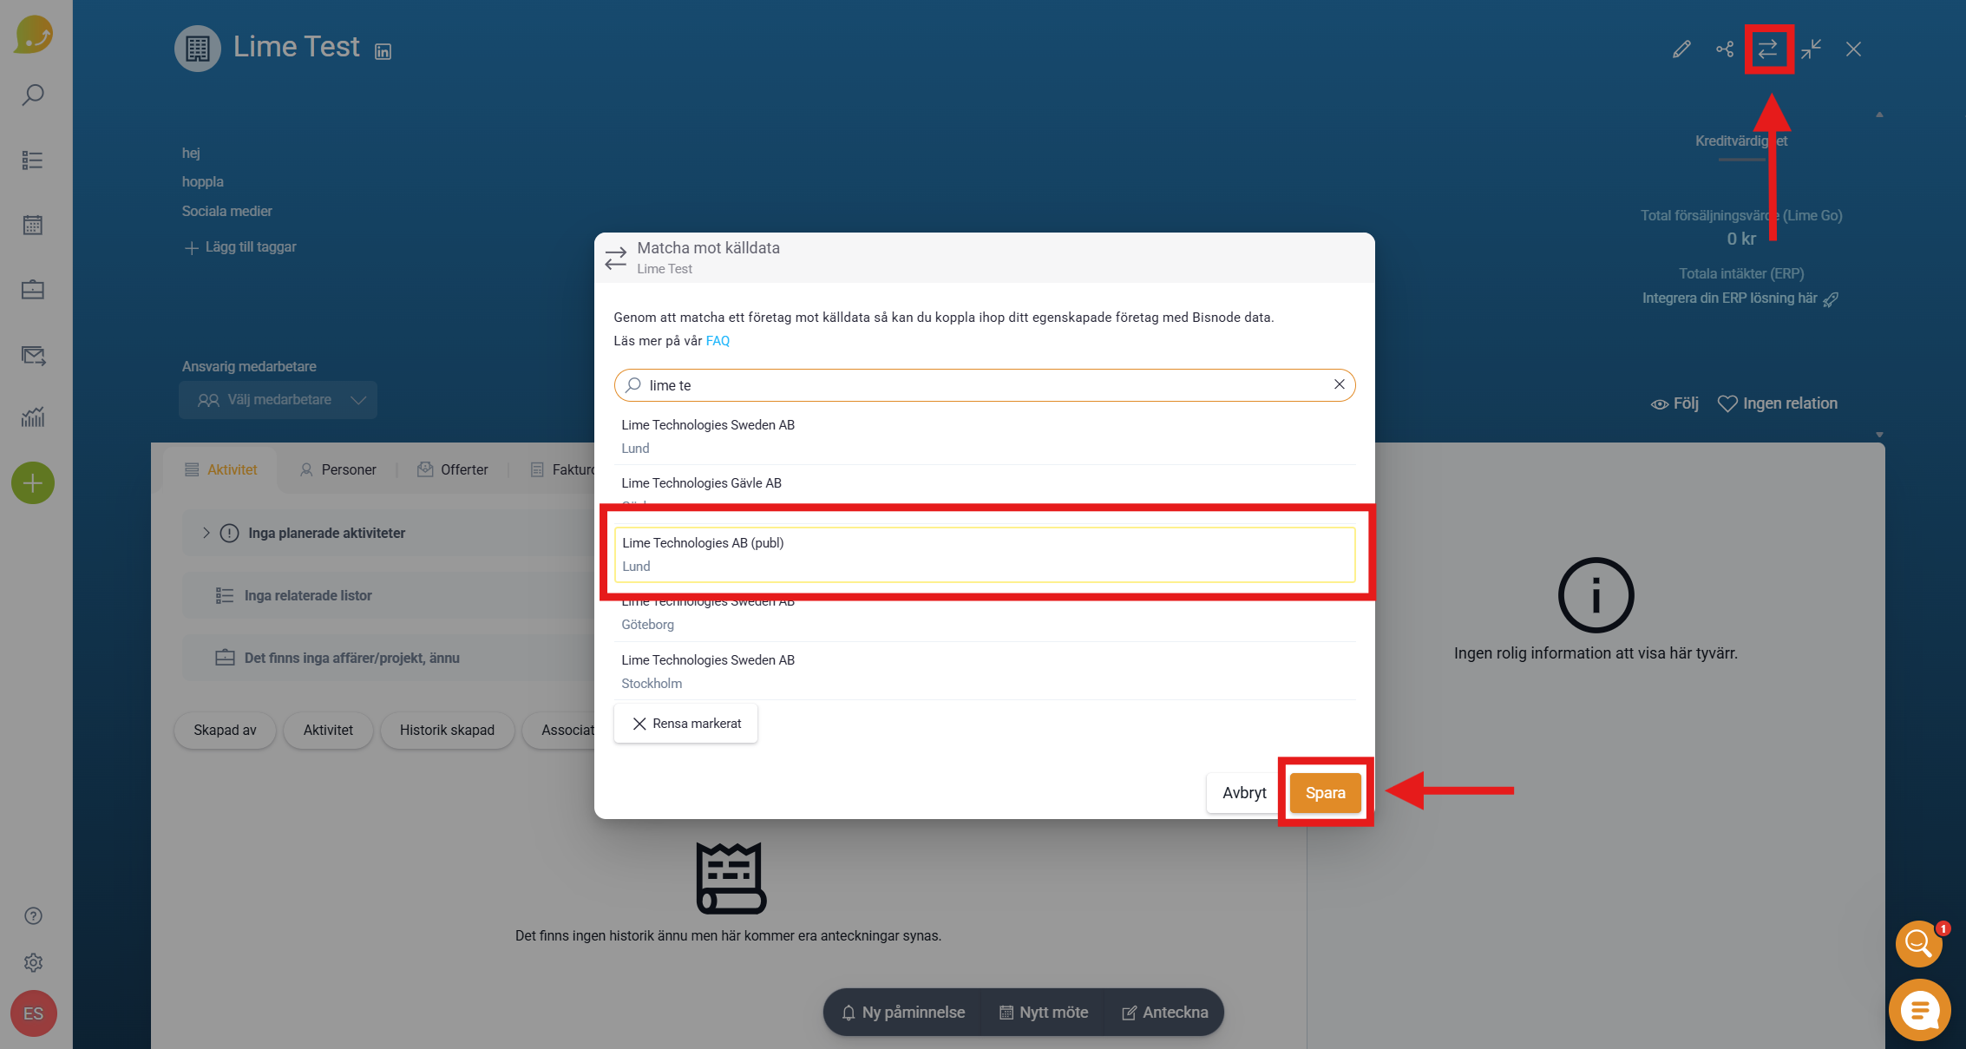Open the orange search help bubble
This screenshot has height=1049, width=1966.
point(1919,944)
